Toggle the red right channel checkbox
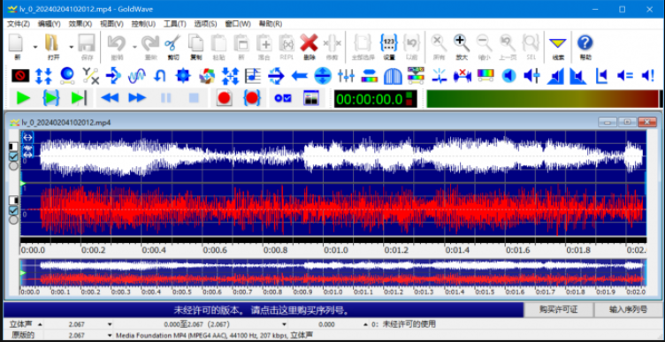Screen dimensions: 665x342 [13, 210]
